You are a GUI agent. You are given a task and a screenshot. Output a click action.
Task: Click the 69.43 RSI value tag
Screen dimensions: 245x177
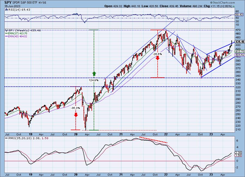pos(239,14)
